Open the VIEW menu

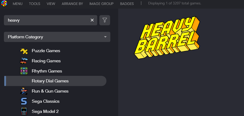point(51,4)
